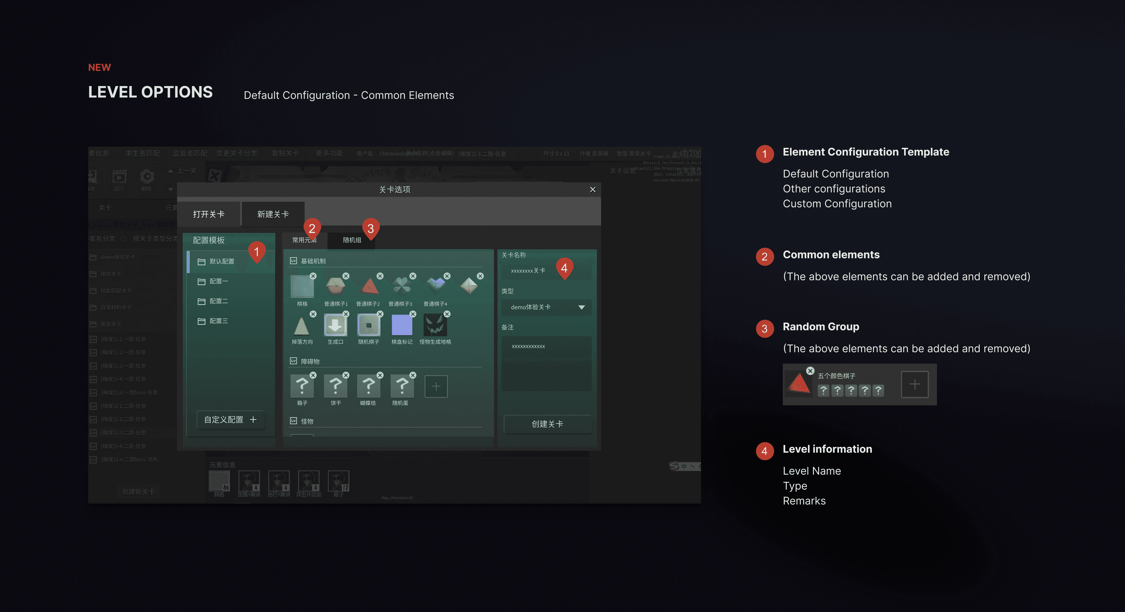Collapse the 基础机制 section

pyautogui.click(x=294, y=261)
